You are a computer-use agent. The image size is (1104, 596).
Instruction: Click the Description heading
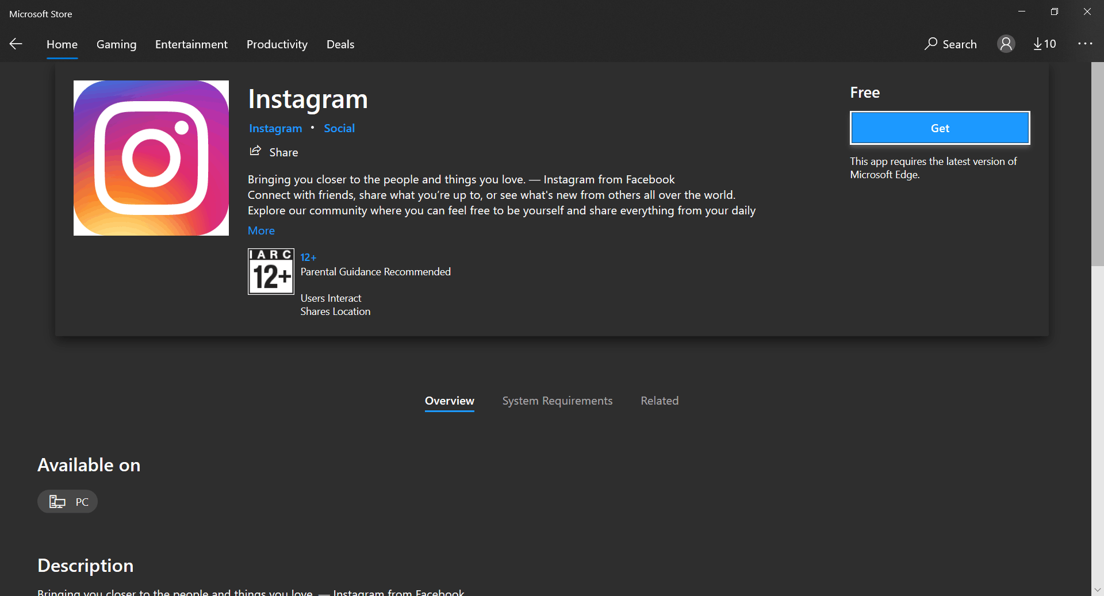[86, 566]
